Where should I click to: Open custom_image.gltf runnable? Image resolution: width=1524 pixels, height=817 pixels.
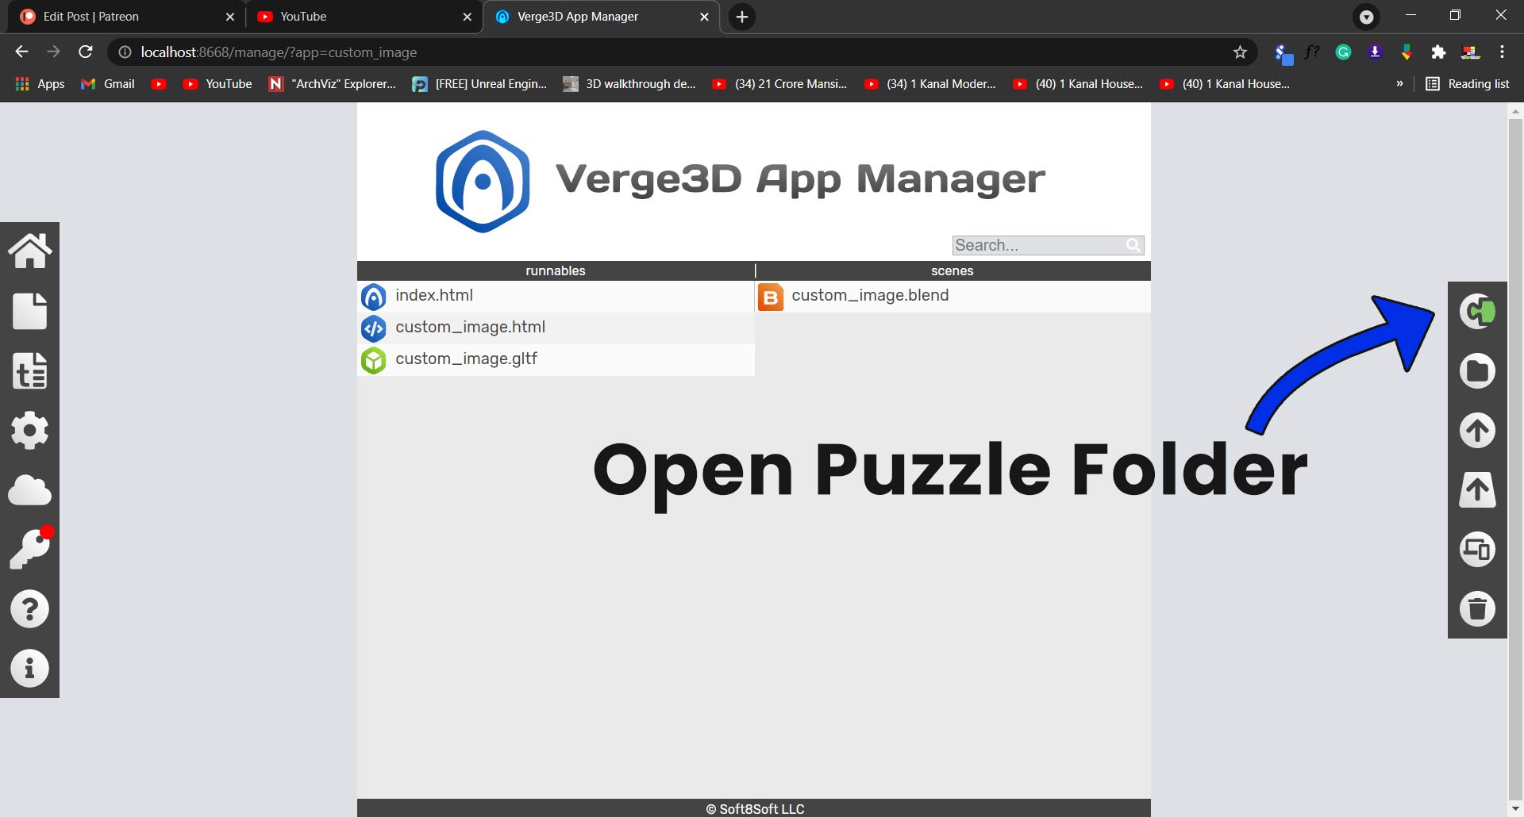click(x=466, y=359)
